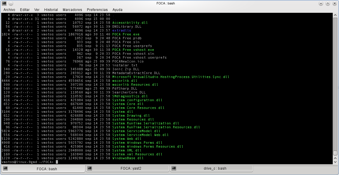The image size is (339, 175).
Task: Open the Marcadores menu
Action: pyautogui.click(x=72, y=10)
